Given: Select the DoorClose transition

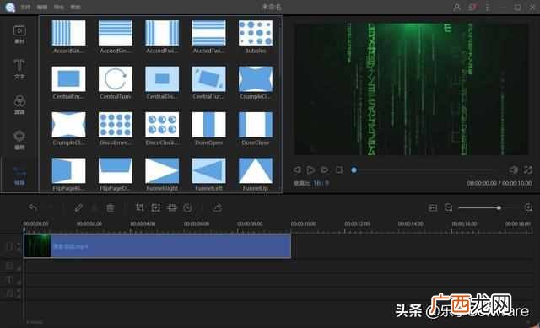Looking at the screenshot, I should (256, 125).
